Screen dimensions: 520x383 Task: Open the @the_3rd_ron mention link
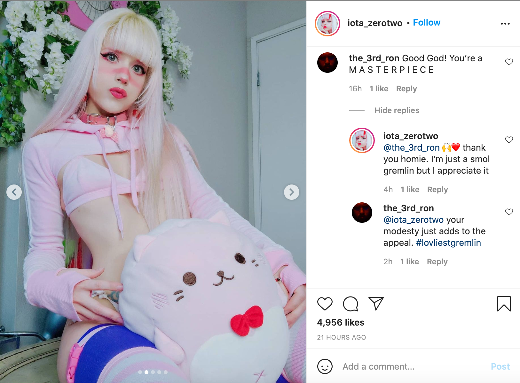pyautogui.click(x=411, y=148)
